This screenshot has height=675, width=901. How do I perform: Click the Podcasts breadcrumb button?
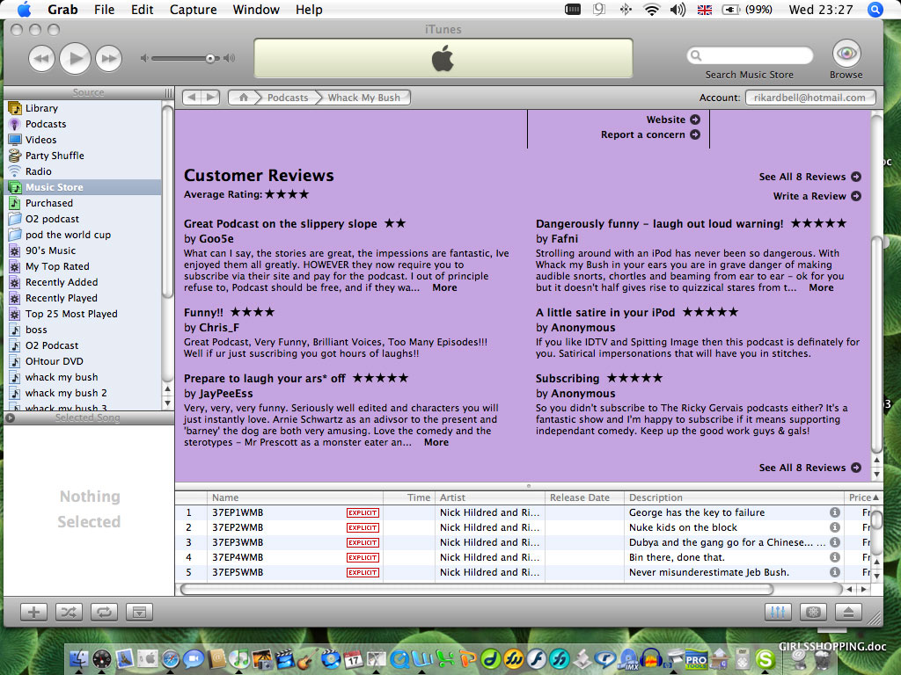[288, 98]
